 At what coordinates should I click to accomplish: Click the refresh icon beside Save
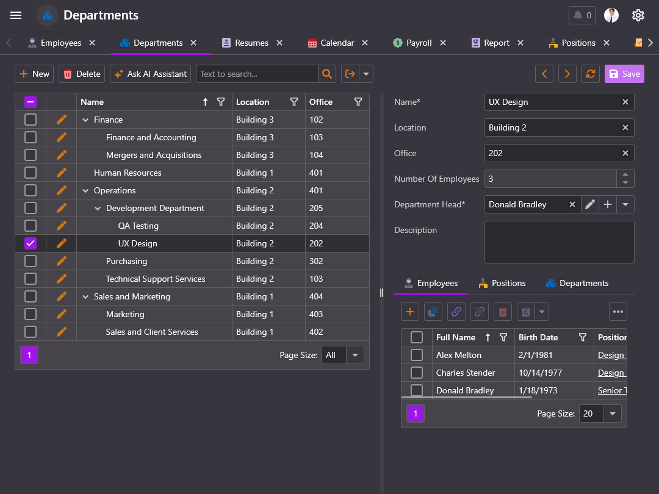pyautogui.click(x=590, y=74)
